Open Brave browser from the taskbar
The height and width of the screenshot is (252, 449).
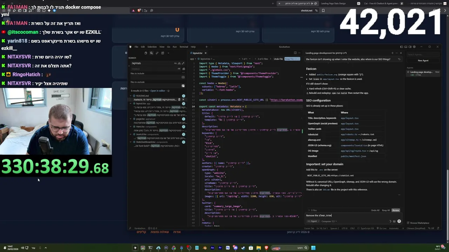(x=266, y=248)
